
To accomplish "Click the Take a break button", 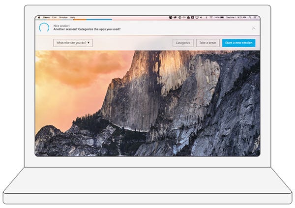I will (207, 43).
